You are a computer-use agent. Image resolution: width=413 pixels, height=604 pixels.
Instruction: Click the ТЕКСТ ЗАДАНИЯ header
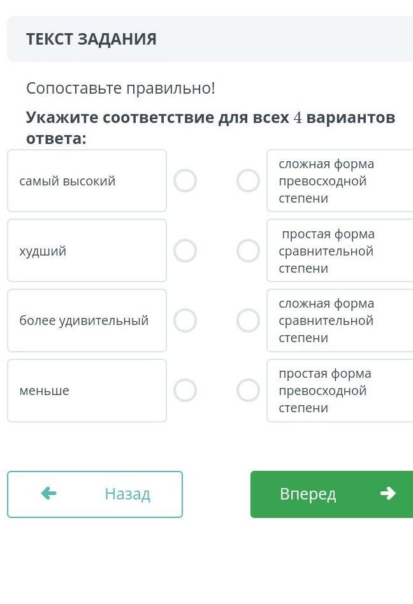click(x=91, y=39)
